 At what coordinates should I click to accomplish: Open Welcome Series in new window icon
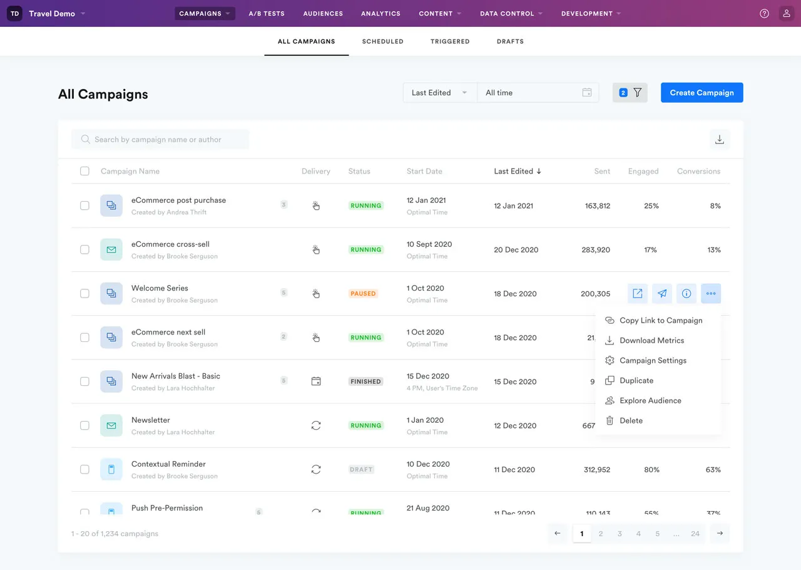tap(637, 293)
